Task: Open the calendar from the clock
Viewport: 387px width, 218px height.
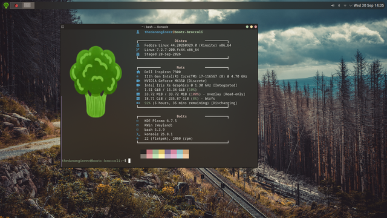Action: (x=369, y=5)
